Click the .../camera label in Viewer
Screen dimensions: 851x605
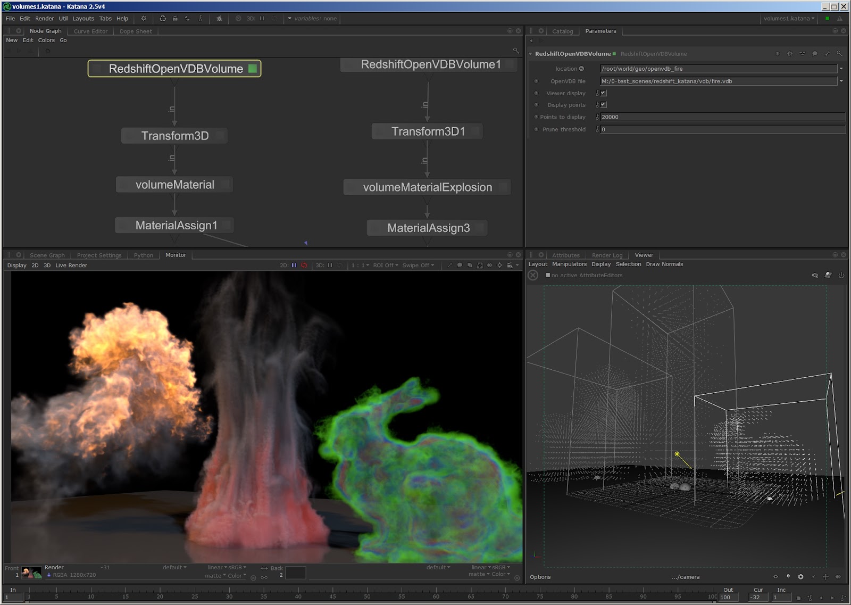click(x=686, y=577)
